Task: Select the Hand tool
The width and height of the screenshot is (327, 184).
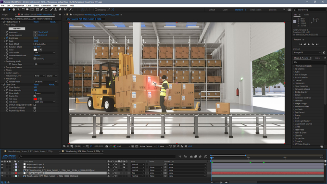Action: point(14,10)
